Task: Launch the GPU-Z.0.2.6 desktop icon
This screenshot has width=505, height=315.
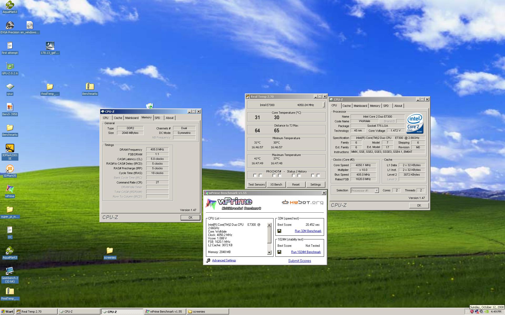Action: [10, 69]
